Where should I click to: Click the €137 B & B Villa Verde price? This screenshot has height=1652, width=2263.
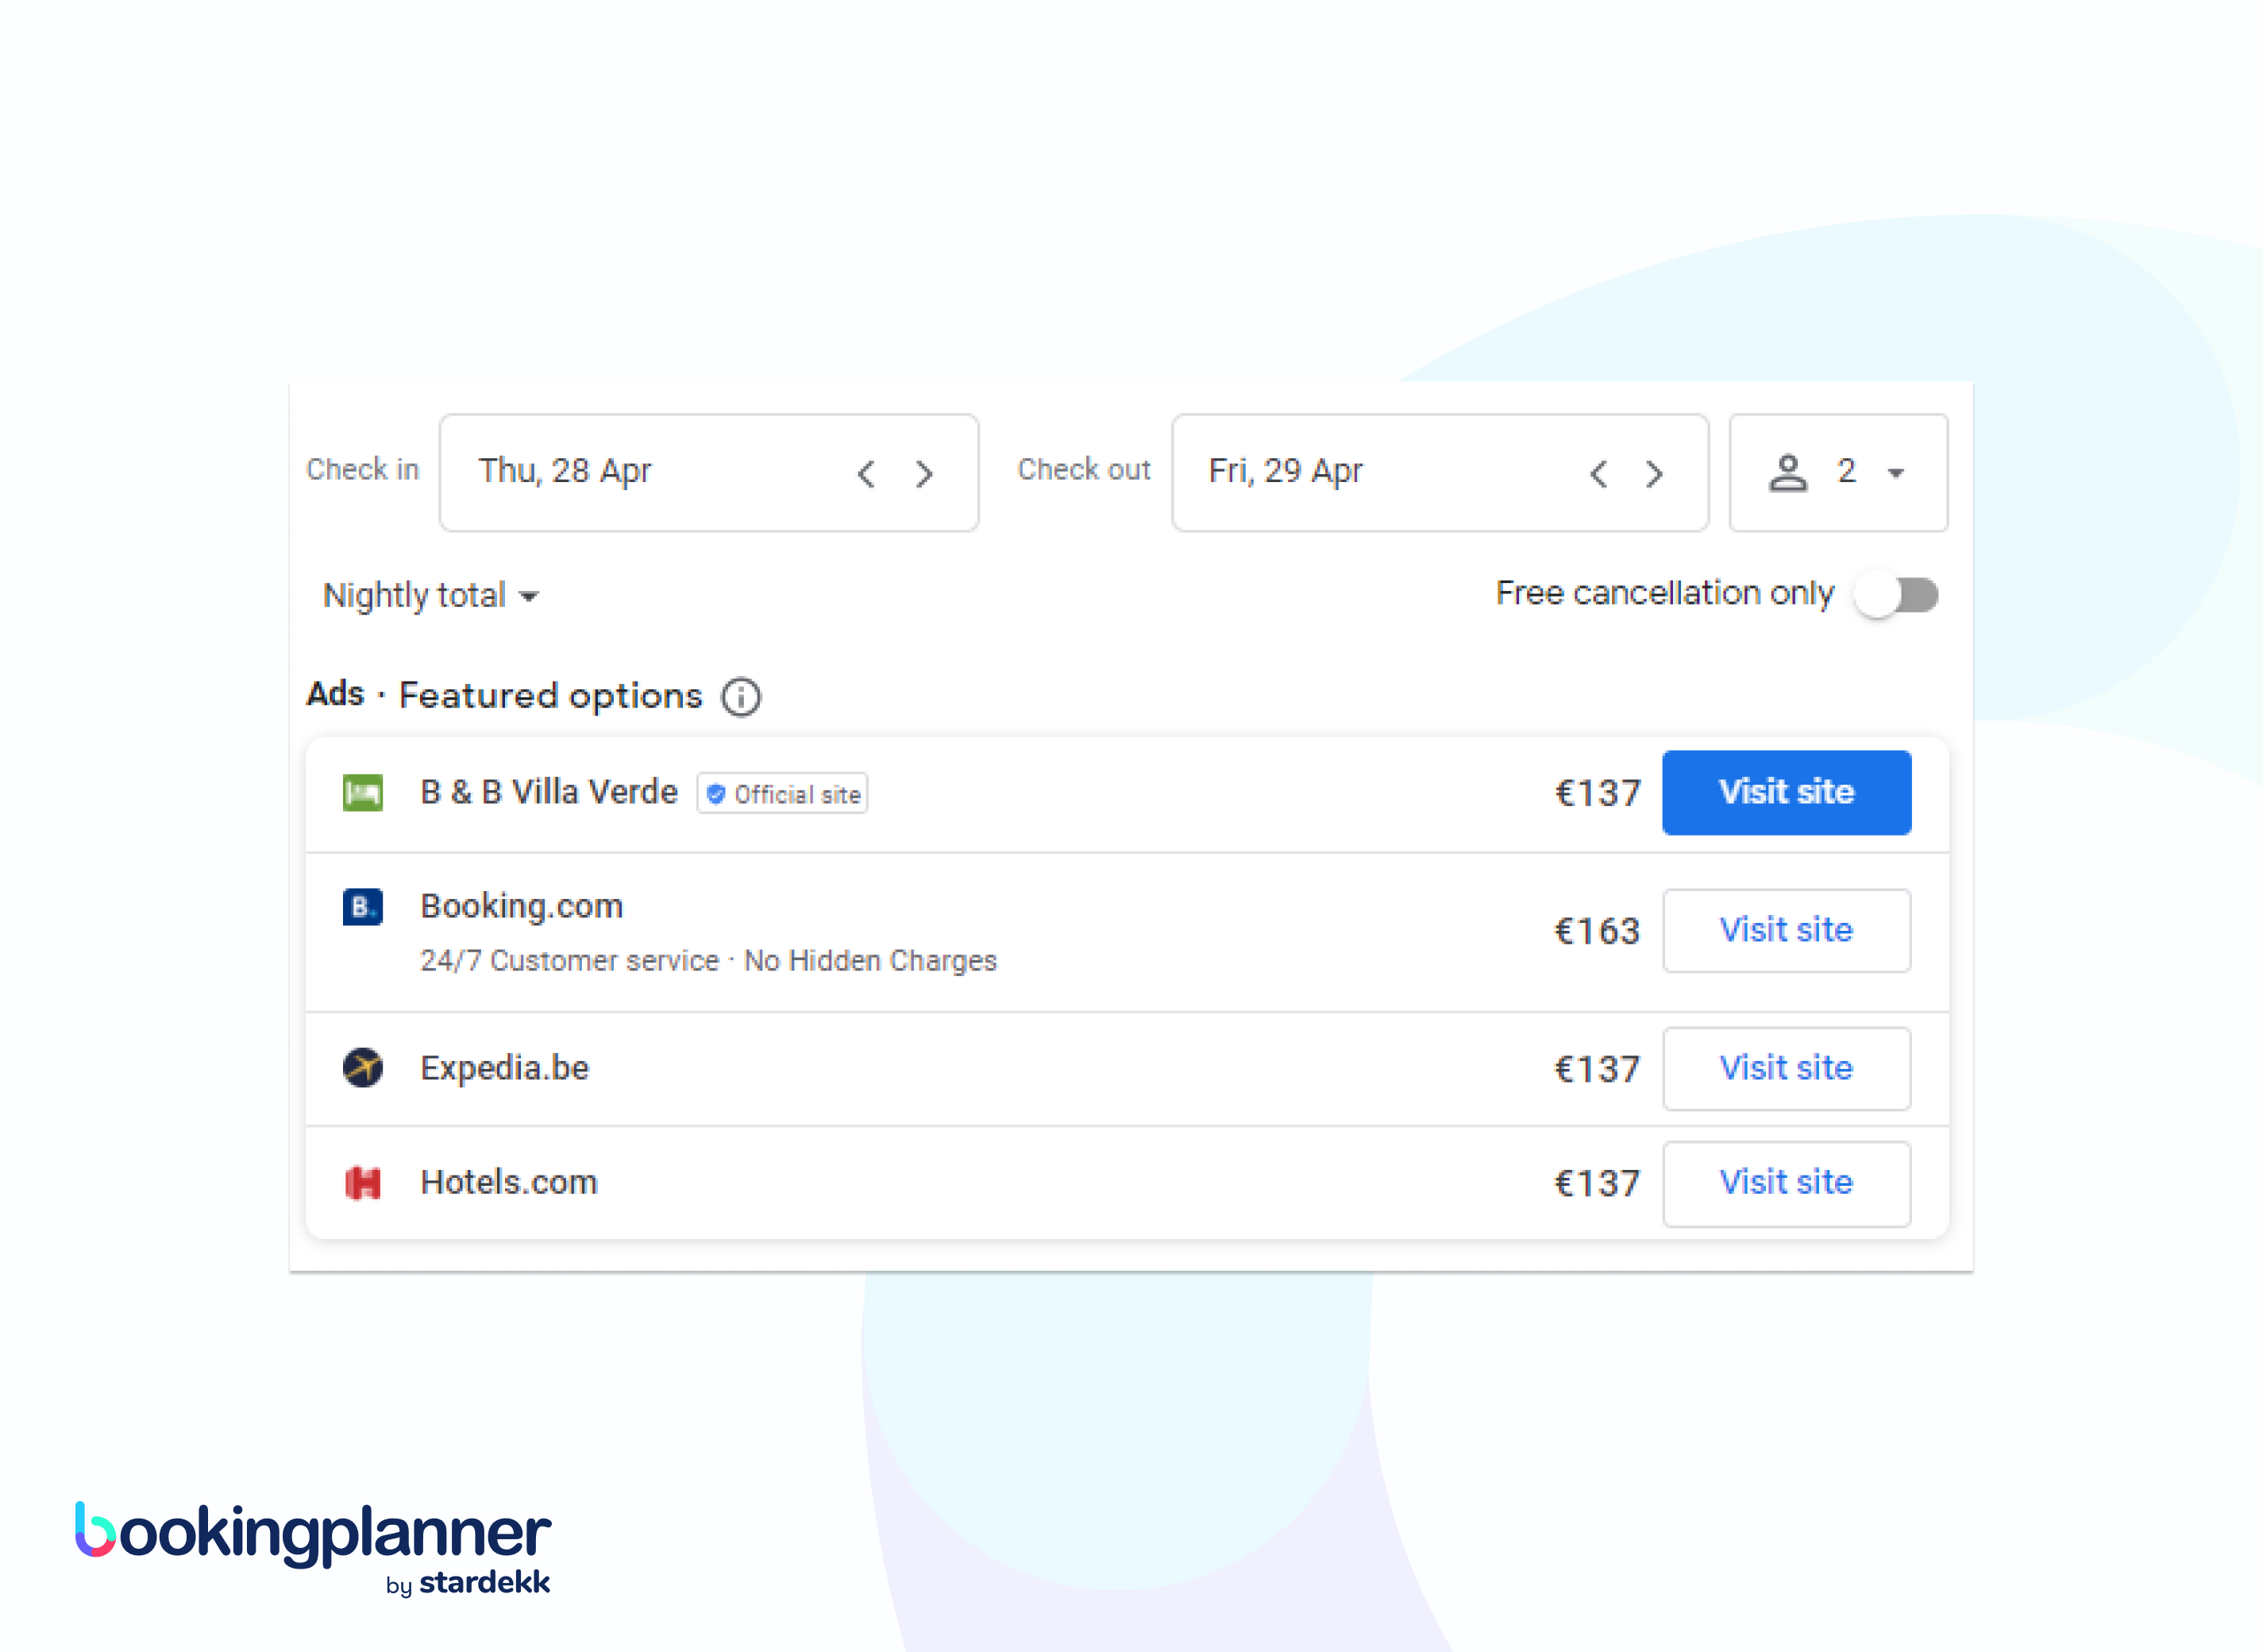click(x=1598, y=793)
